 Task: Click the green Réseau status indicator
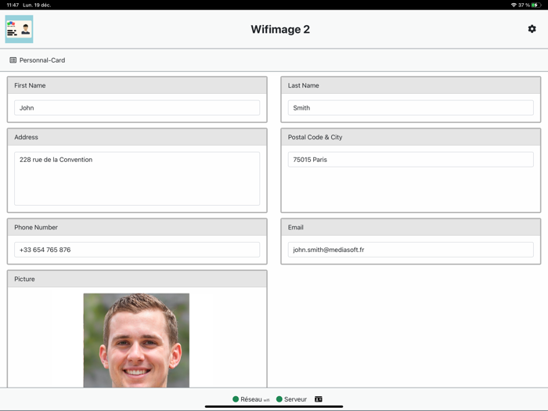[x=236, y=399]
